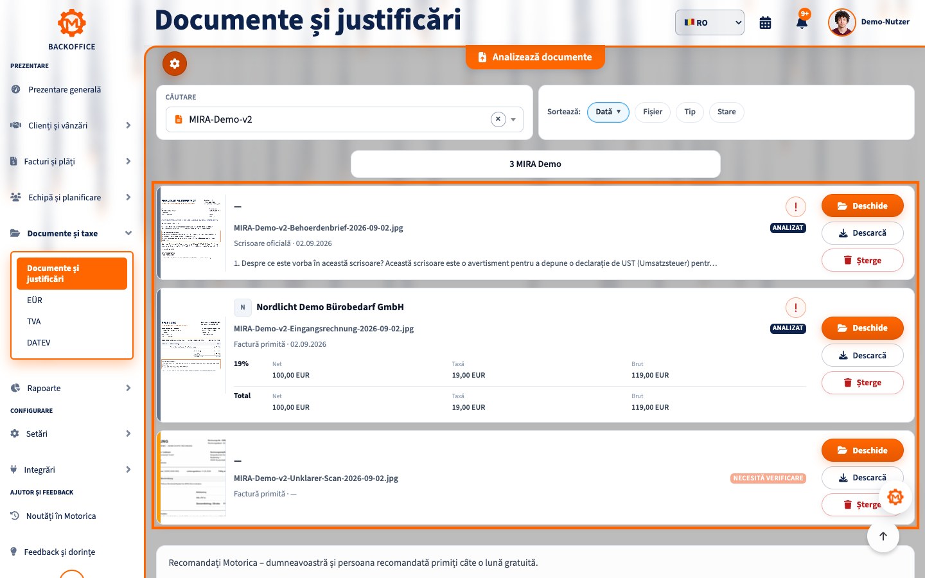Click the Noutăți în Motorica history icon
Screen dimensions: 925x578
point(15,516)
